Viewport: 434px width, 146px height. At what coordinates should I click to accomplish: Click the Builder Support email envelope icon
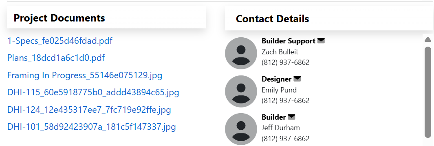pos(321,41)
